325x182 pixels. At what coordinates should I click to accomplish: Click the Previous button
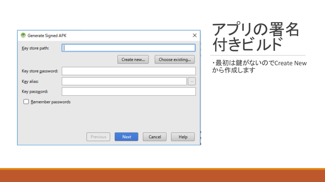pos(98,137)
